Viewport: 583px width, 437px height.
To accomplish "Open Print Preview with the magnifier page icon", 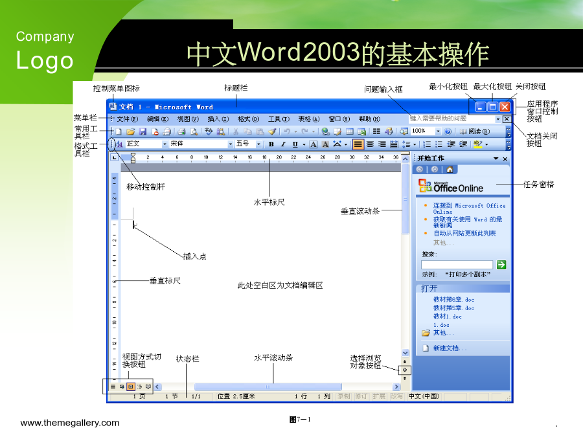I will click(194, 131).
